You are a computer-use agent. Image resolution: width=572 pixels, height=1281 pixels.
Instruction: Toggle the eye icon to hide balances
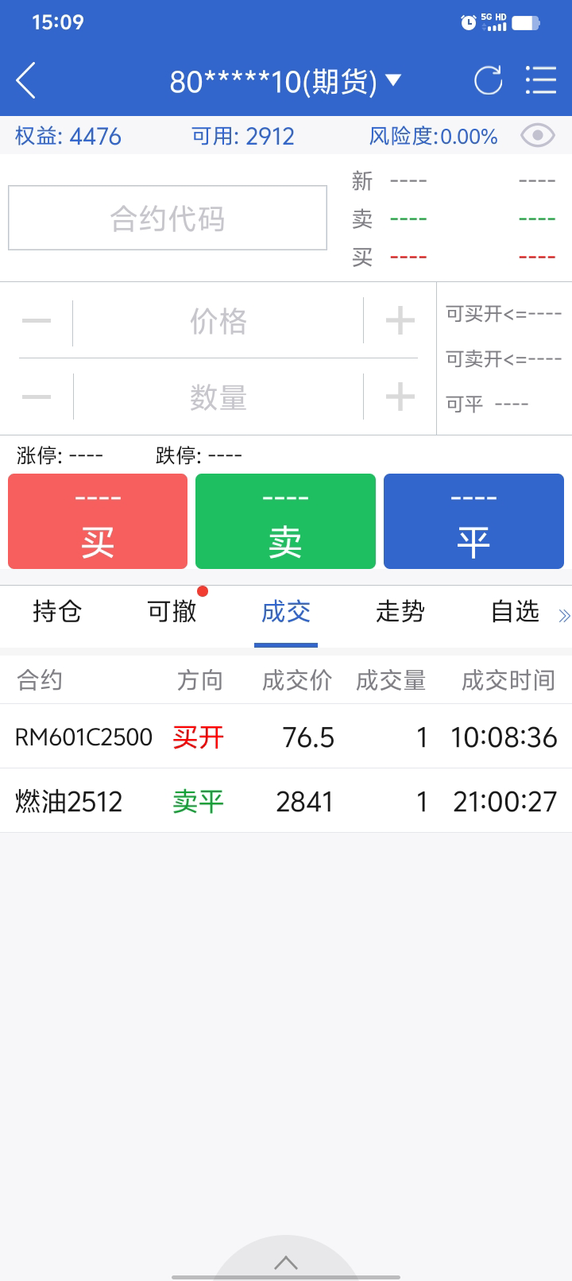(537, 136)
